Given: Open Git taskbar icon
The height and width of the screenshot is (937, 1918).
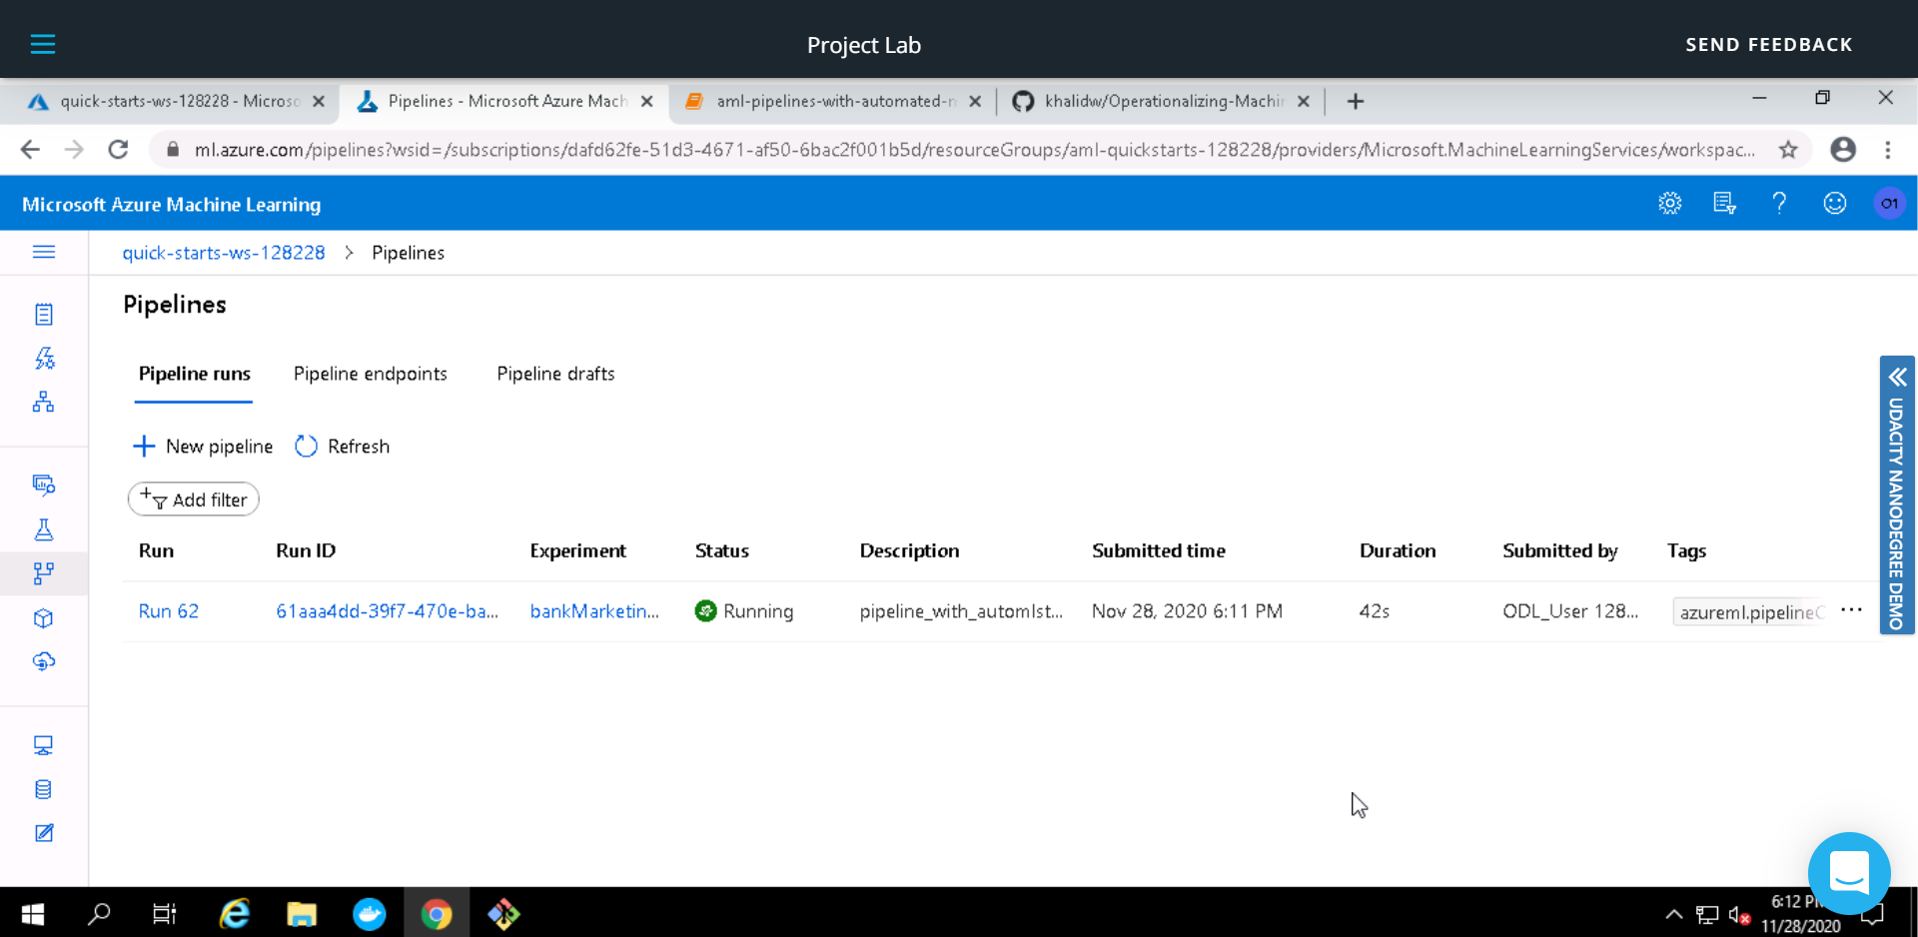Looking at the screenshot, I should click(503, 914).
